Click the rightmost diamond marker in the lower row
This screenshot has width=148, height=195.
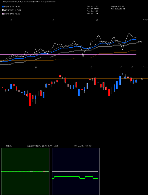[132, 67]
